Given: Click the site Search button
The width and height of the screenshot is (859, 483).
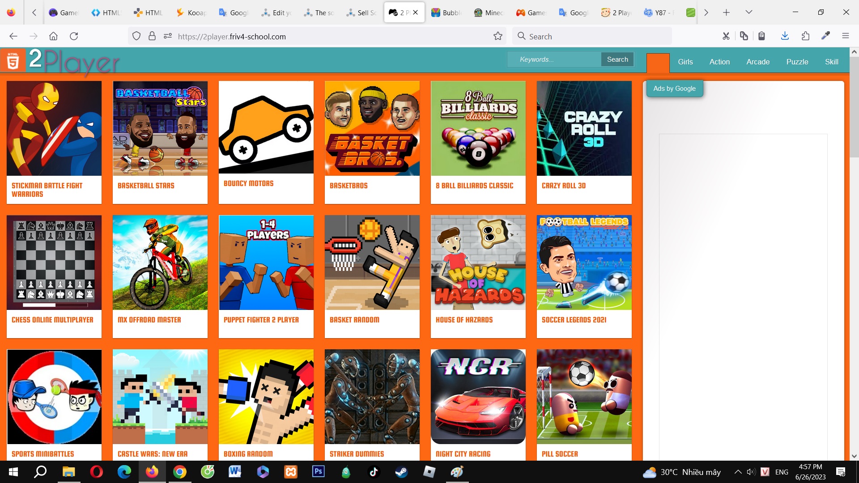Looking at the screenshot, I should point(617,59).
